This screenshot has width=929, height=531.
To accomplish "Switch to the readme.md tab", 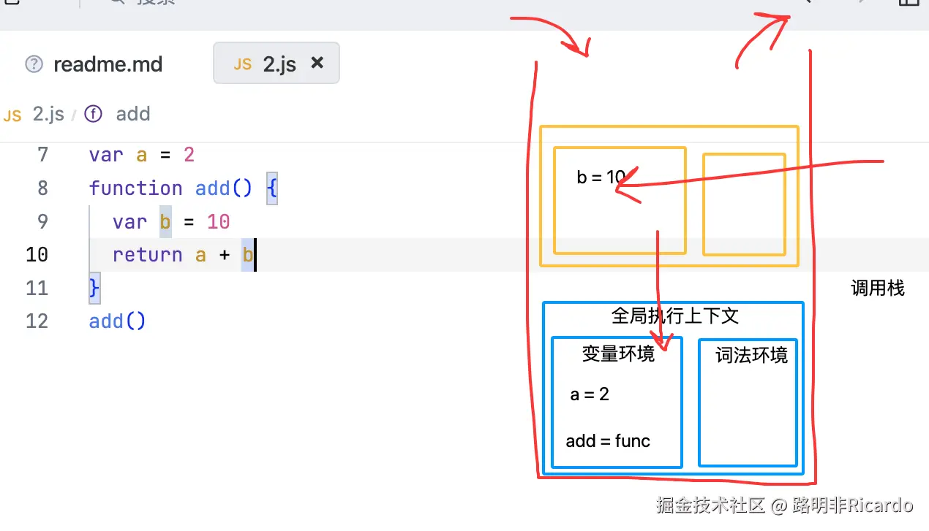I will [x=108, y=64].
